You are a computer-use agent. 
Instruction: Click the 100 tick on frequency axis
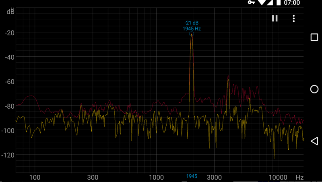[x=35, y=177]
